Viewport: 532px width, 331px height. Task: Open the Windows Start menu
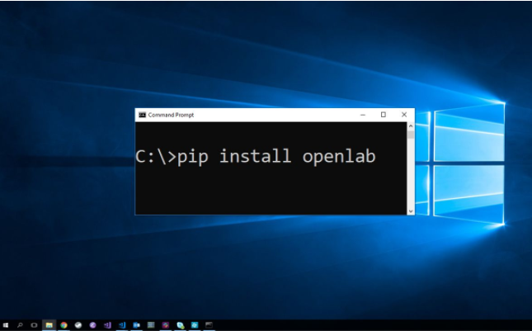5,325
